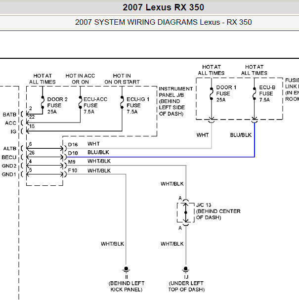Click connector label D10

[73, 153]
